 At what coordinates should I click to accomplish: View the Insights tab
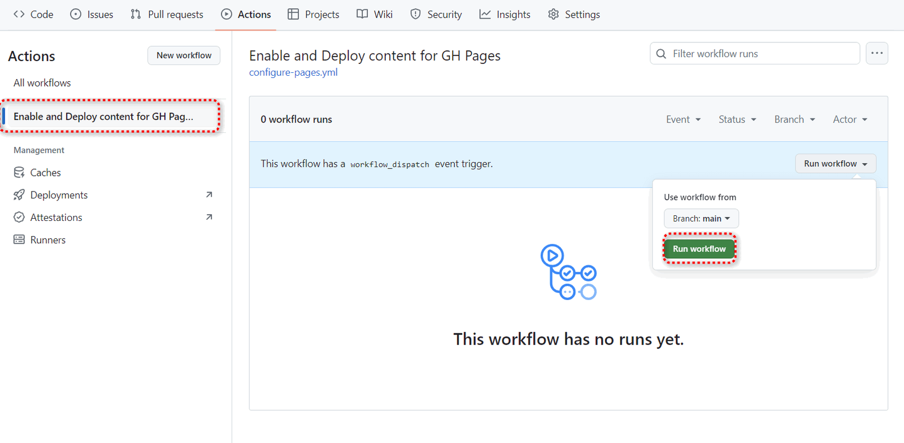click(505, 14)
